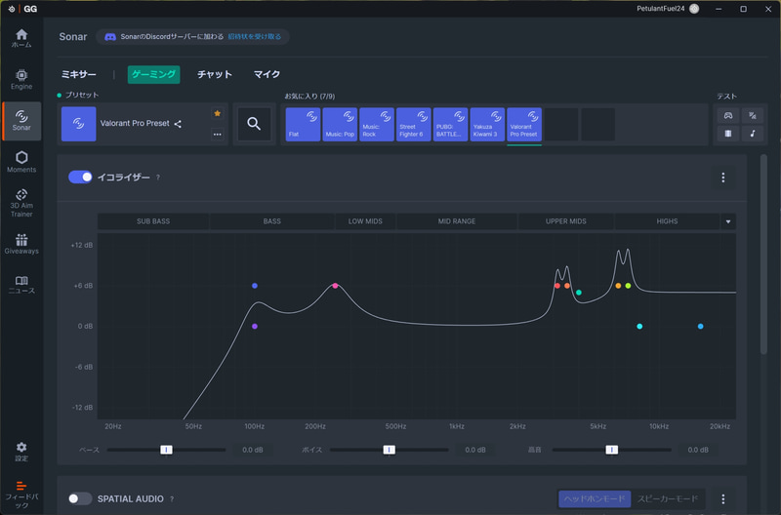Play the gamepad test sound
Viewport: 781px width, 515px height.
(x=728, y=115)
